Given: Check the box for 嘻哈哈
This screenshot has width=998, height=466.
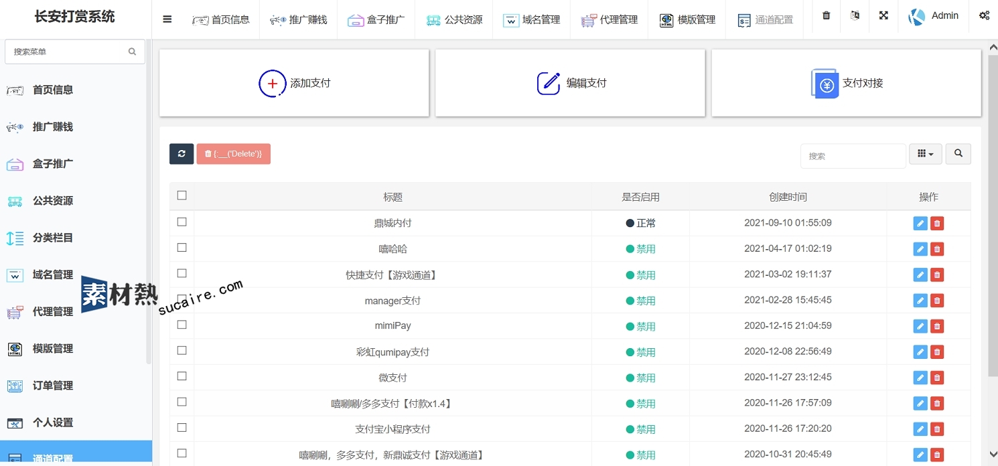Looking at the screenshot, I should [182, 248].
